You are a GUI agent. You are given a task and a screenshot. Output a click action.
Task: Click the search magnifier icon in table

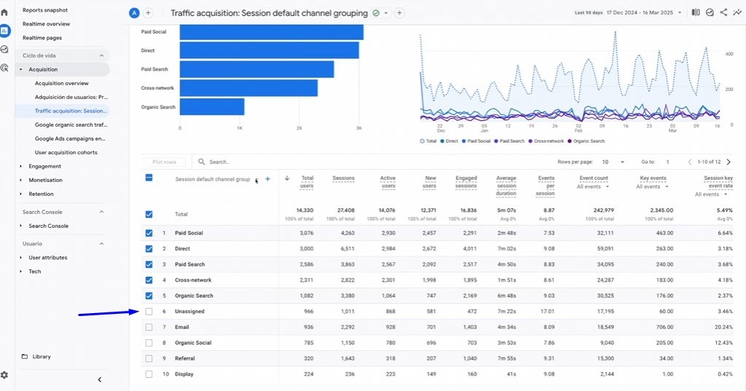coord(202,162)
